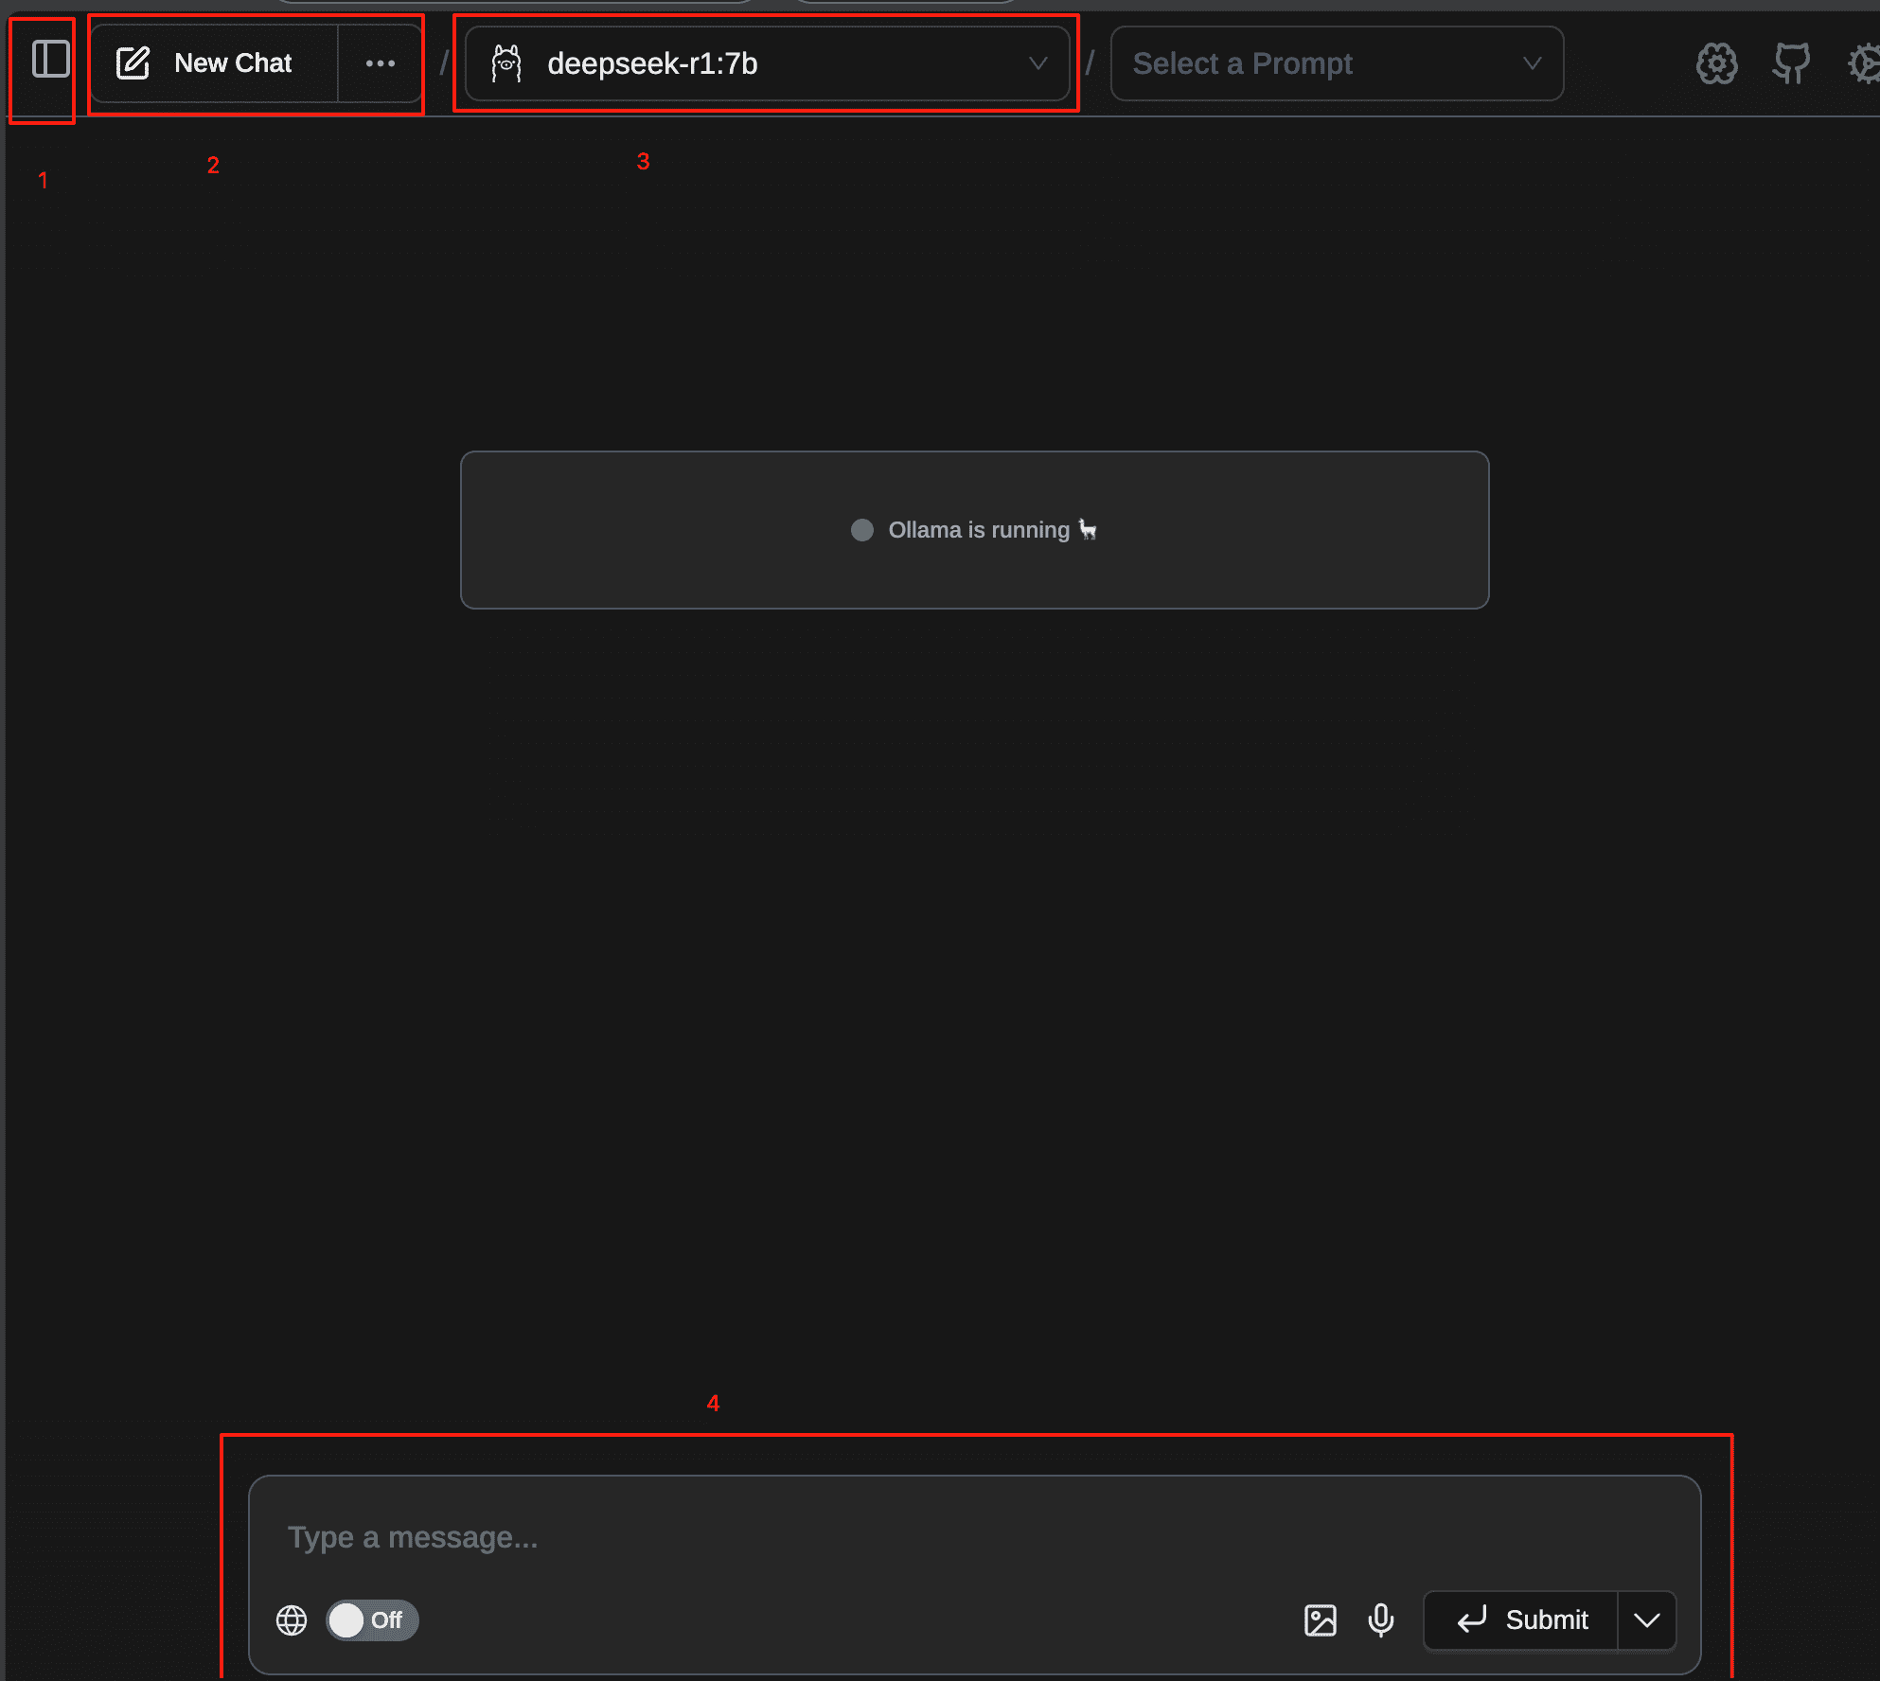Image resolution: width=1880 pixels, height=1681 pixels.
Task: Click the Ollama status indicator dot
Action: coord(861,530)
